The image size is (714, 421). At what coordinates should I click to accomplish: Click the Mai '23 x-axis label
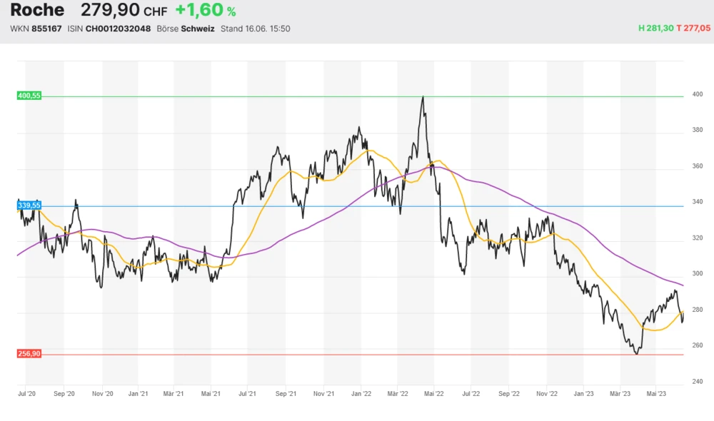(656, 393)
